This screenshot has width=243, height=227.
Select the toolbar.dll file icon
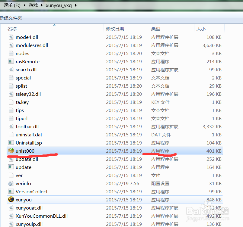pyautogui.click(x=11, y=127)
